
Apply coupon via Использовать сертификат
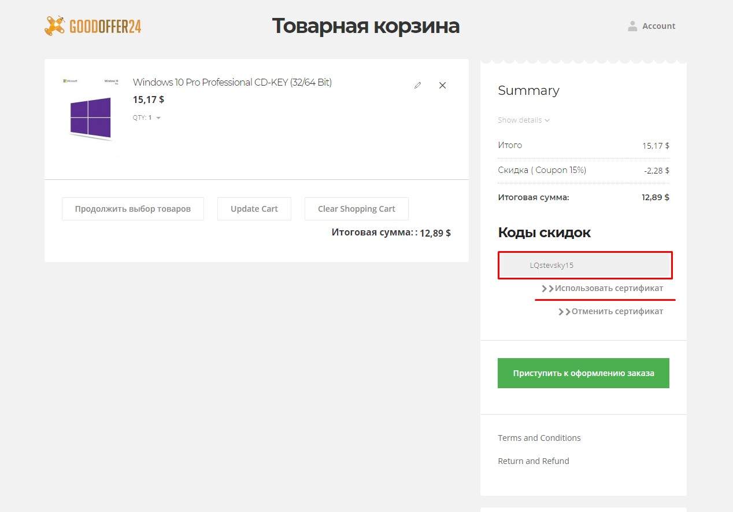608,288
